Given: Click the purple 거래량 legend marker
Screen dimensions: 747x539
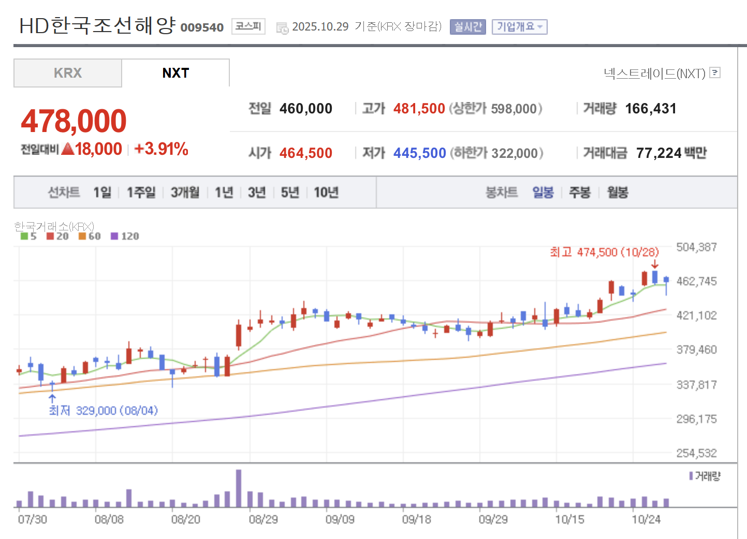Looking at the screenshot, I should (691, 476).
